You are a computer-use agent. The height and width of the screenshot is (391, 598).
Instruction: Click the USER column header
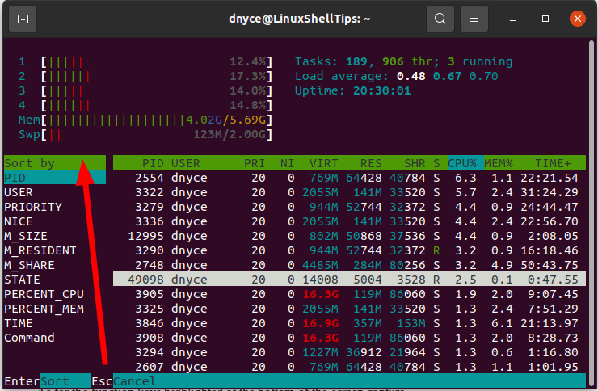pyautogui.click(x=185, y=163)
